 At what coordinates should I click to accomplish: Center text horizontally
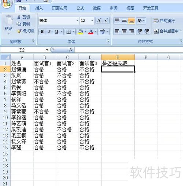tap(124, 31)
